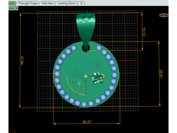This screenshot has height=133, width=177.
Task: Open the Side View viewport tab
Action: pyautogui.click(x=48, y=3)
